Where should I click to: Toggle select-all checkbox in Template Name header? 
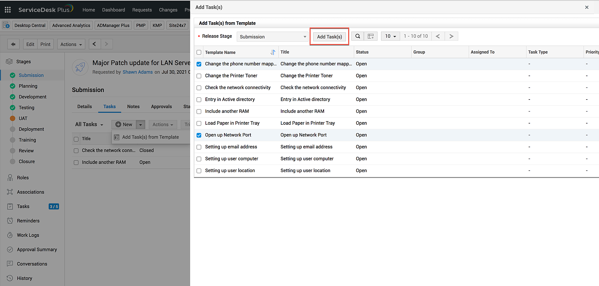point(199,52)
